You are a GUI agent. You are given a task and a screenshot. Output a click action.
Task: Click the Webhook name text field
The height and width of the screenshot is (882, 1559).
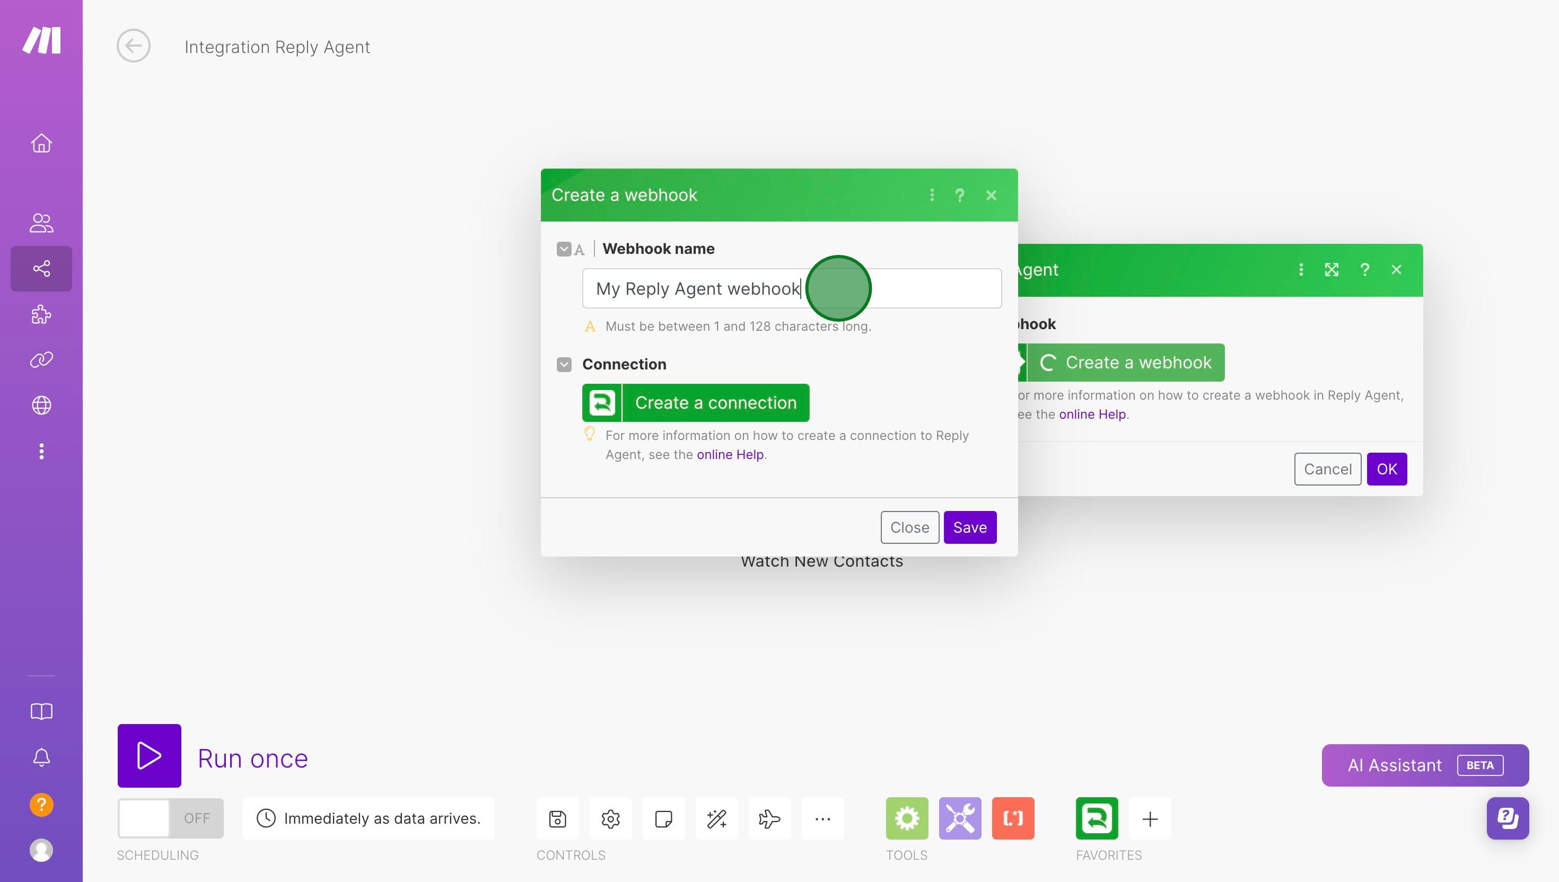[791, 288]
